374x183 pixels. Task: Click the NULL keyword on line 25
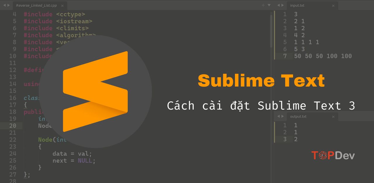(x=85, y=161)
